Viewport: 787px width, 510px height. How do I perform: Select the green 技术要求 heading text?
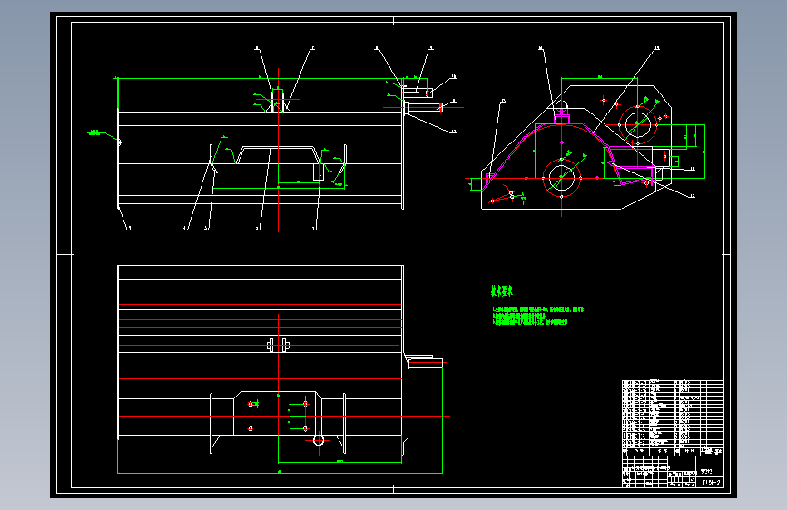501,290
